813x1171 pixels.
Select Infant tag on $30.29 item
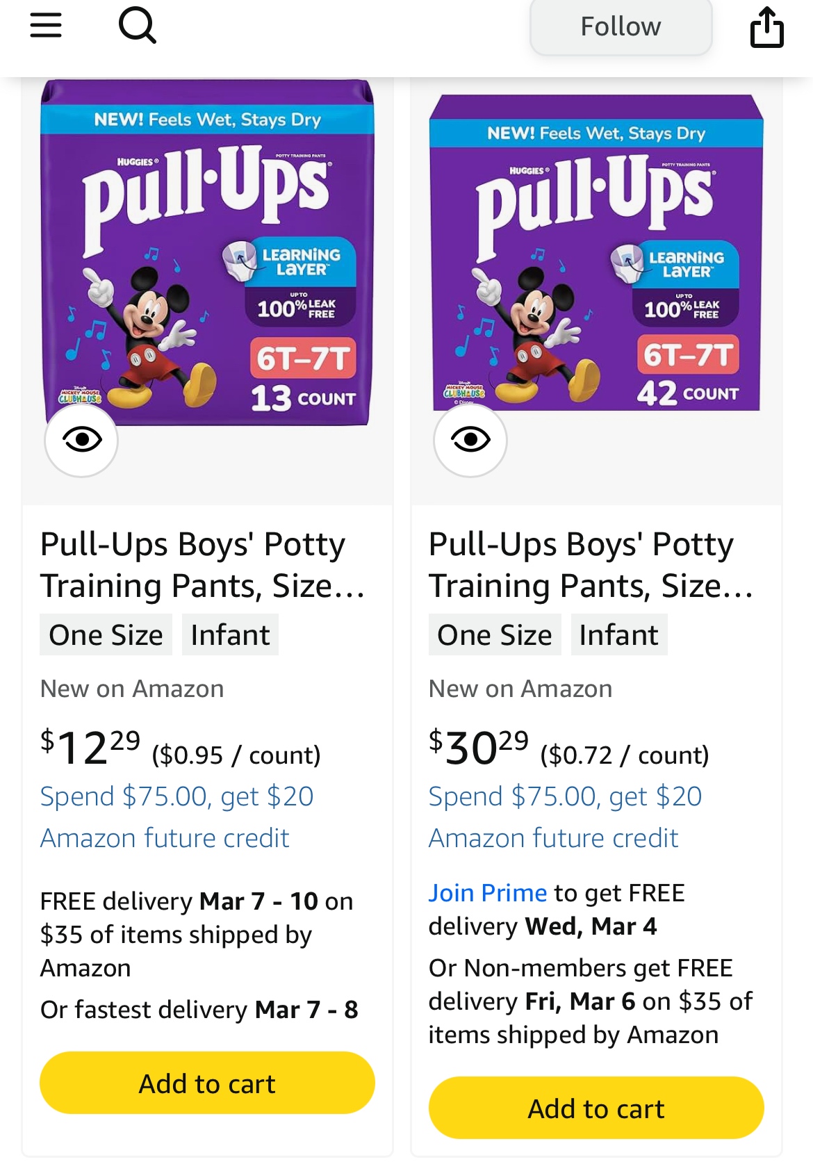pyautogui.click(x=618, y=634)
